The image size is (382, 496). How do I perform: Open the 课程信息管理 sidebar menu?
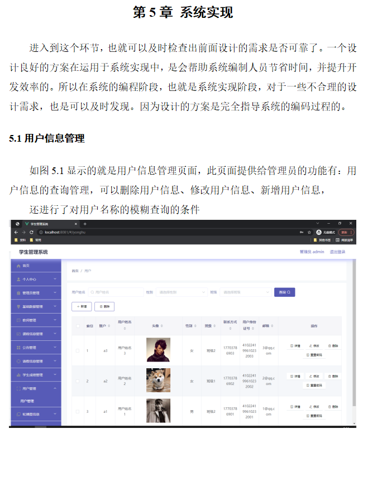tap(36, 334)
